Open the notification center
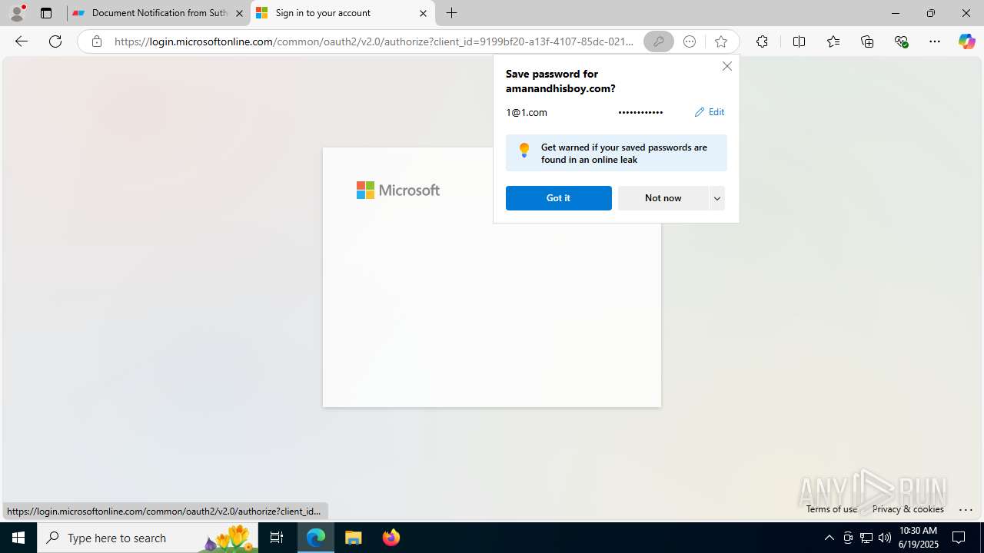Viewport: 984px width, 553px height. pyautogui.click(x=959, y=538)
